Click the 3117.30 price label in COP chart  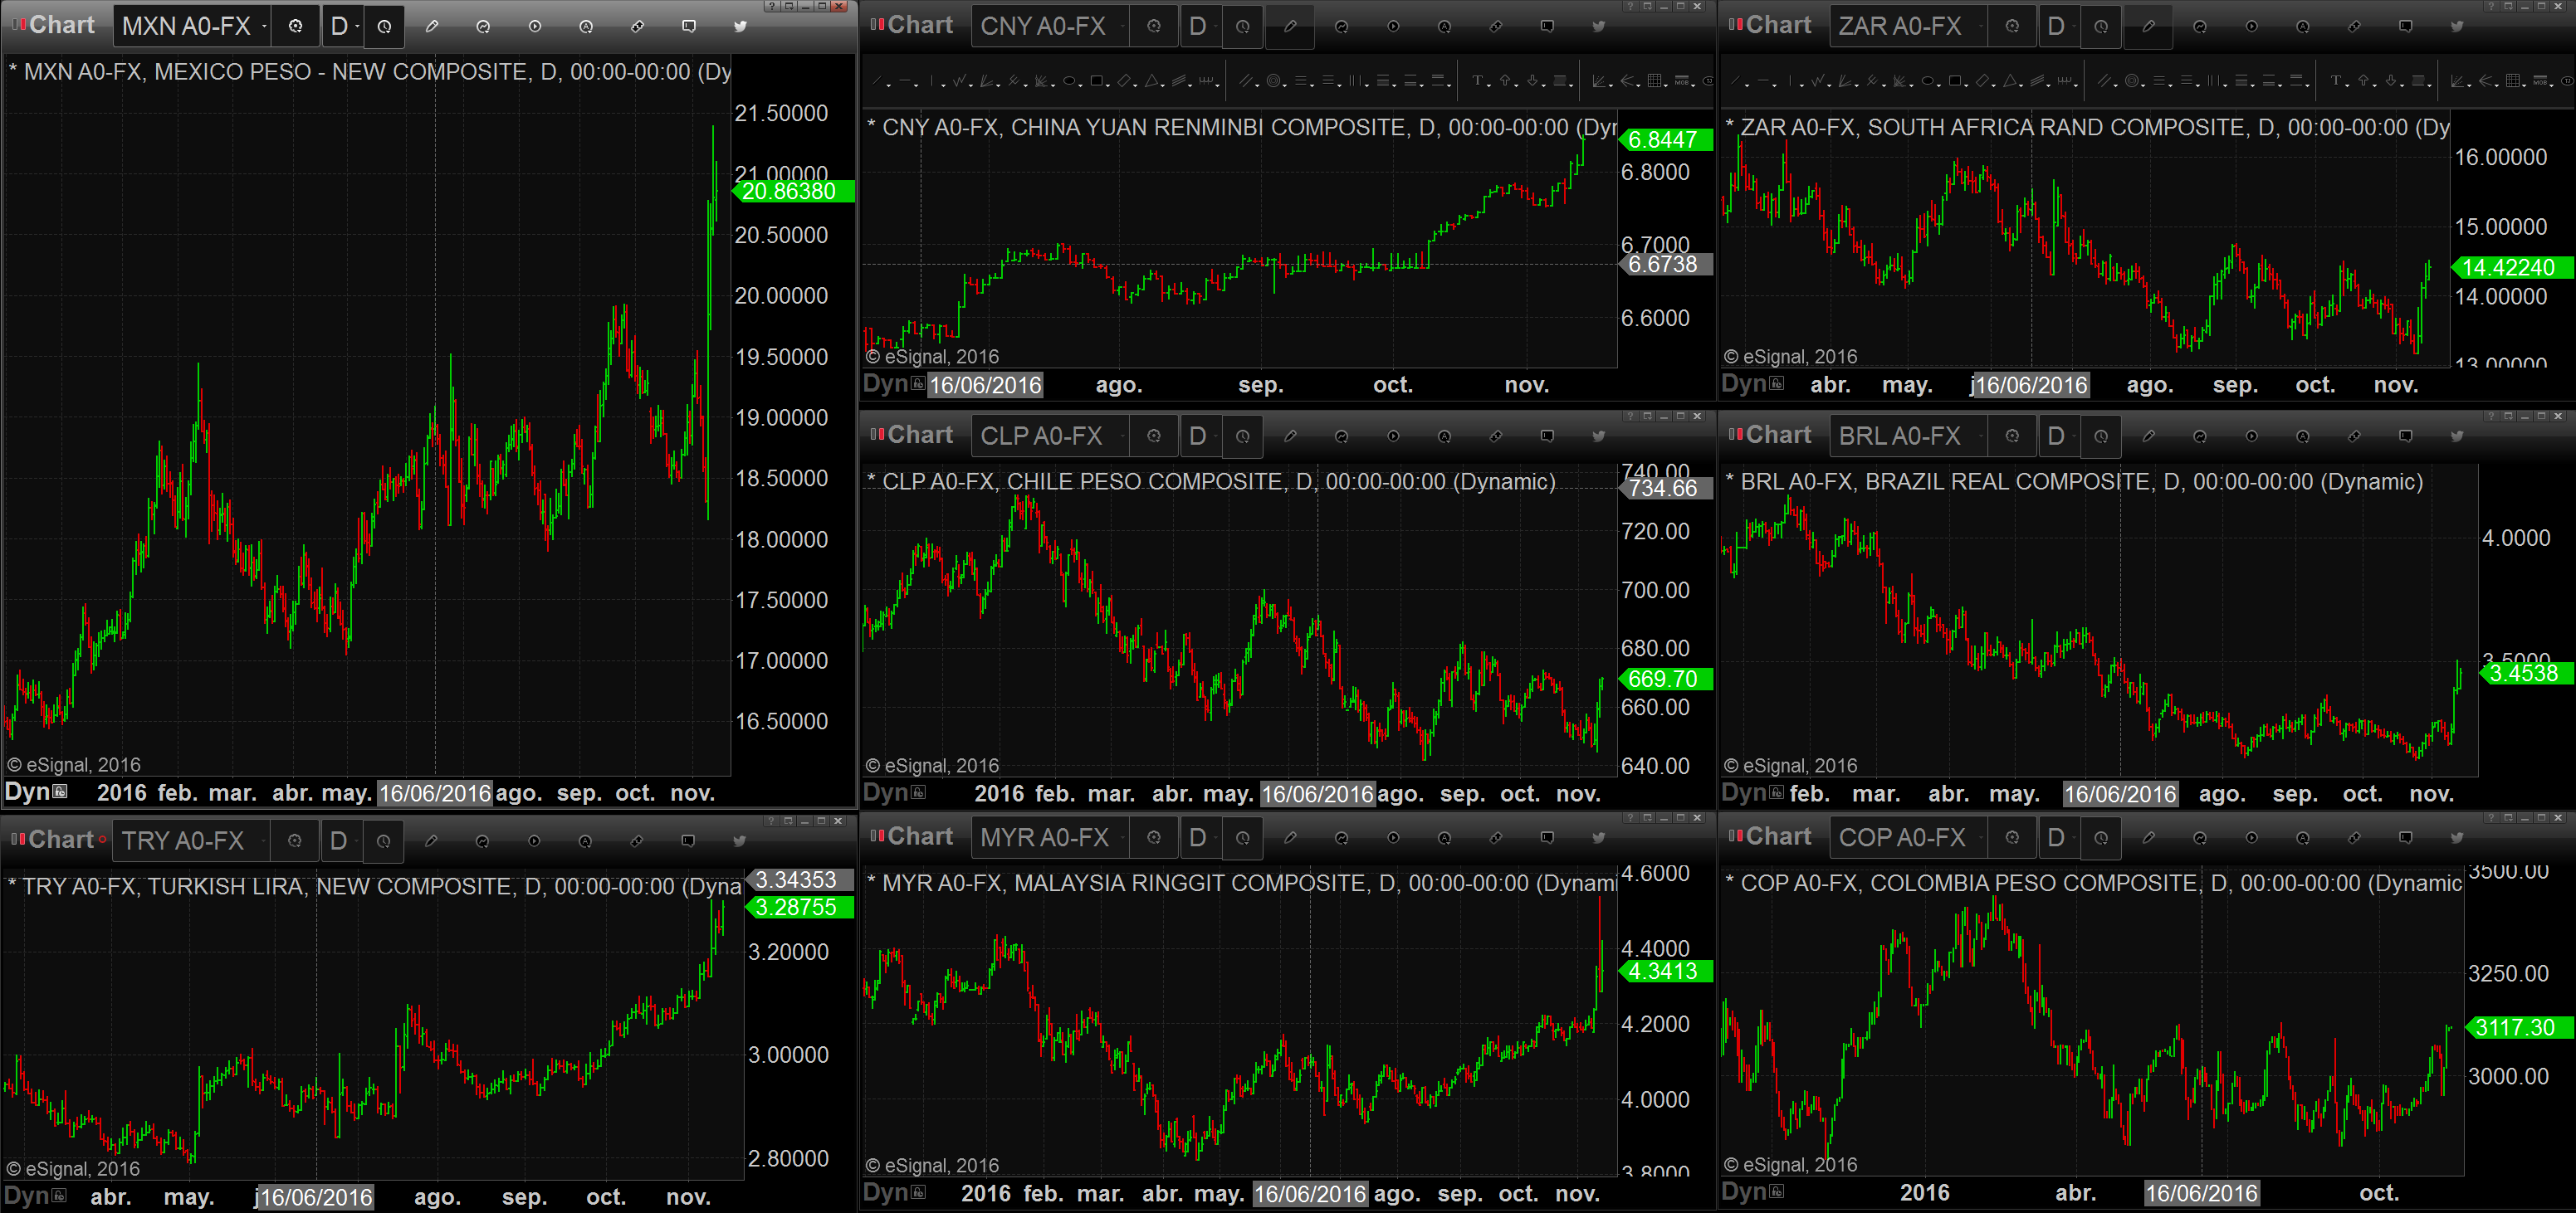[2520, 1027]
